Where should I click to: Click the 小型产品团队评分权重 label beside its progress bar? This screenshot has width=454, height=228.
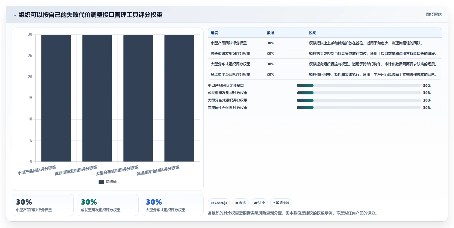[226, 85]
